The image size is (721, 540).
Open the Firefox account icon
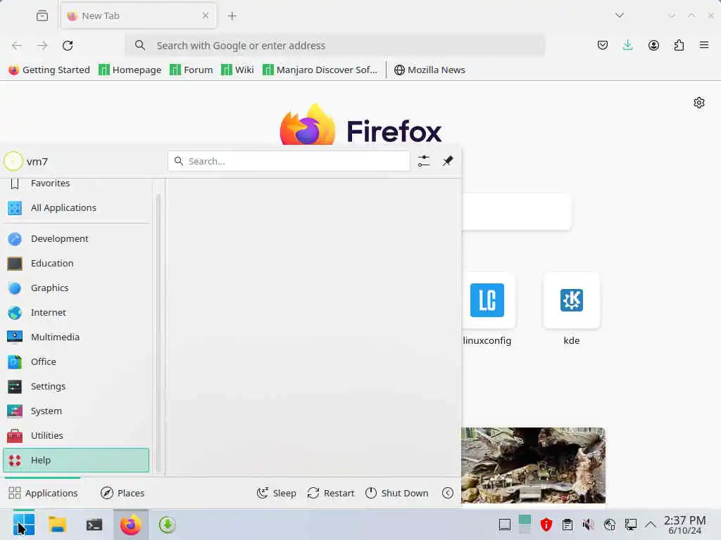[653, 46]
